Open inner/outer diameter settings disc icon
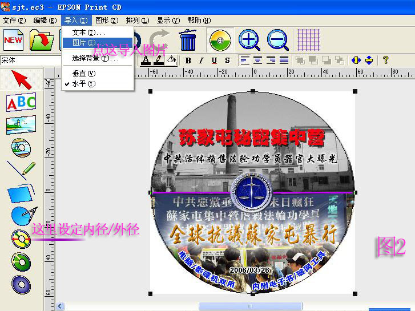This screenshot has height=311, width=415. (x=21, y=239)
